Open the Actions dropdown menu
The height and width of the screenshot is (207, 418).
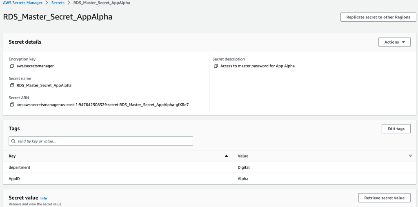tap(394, 42)
